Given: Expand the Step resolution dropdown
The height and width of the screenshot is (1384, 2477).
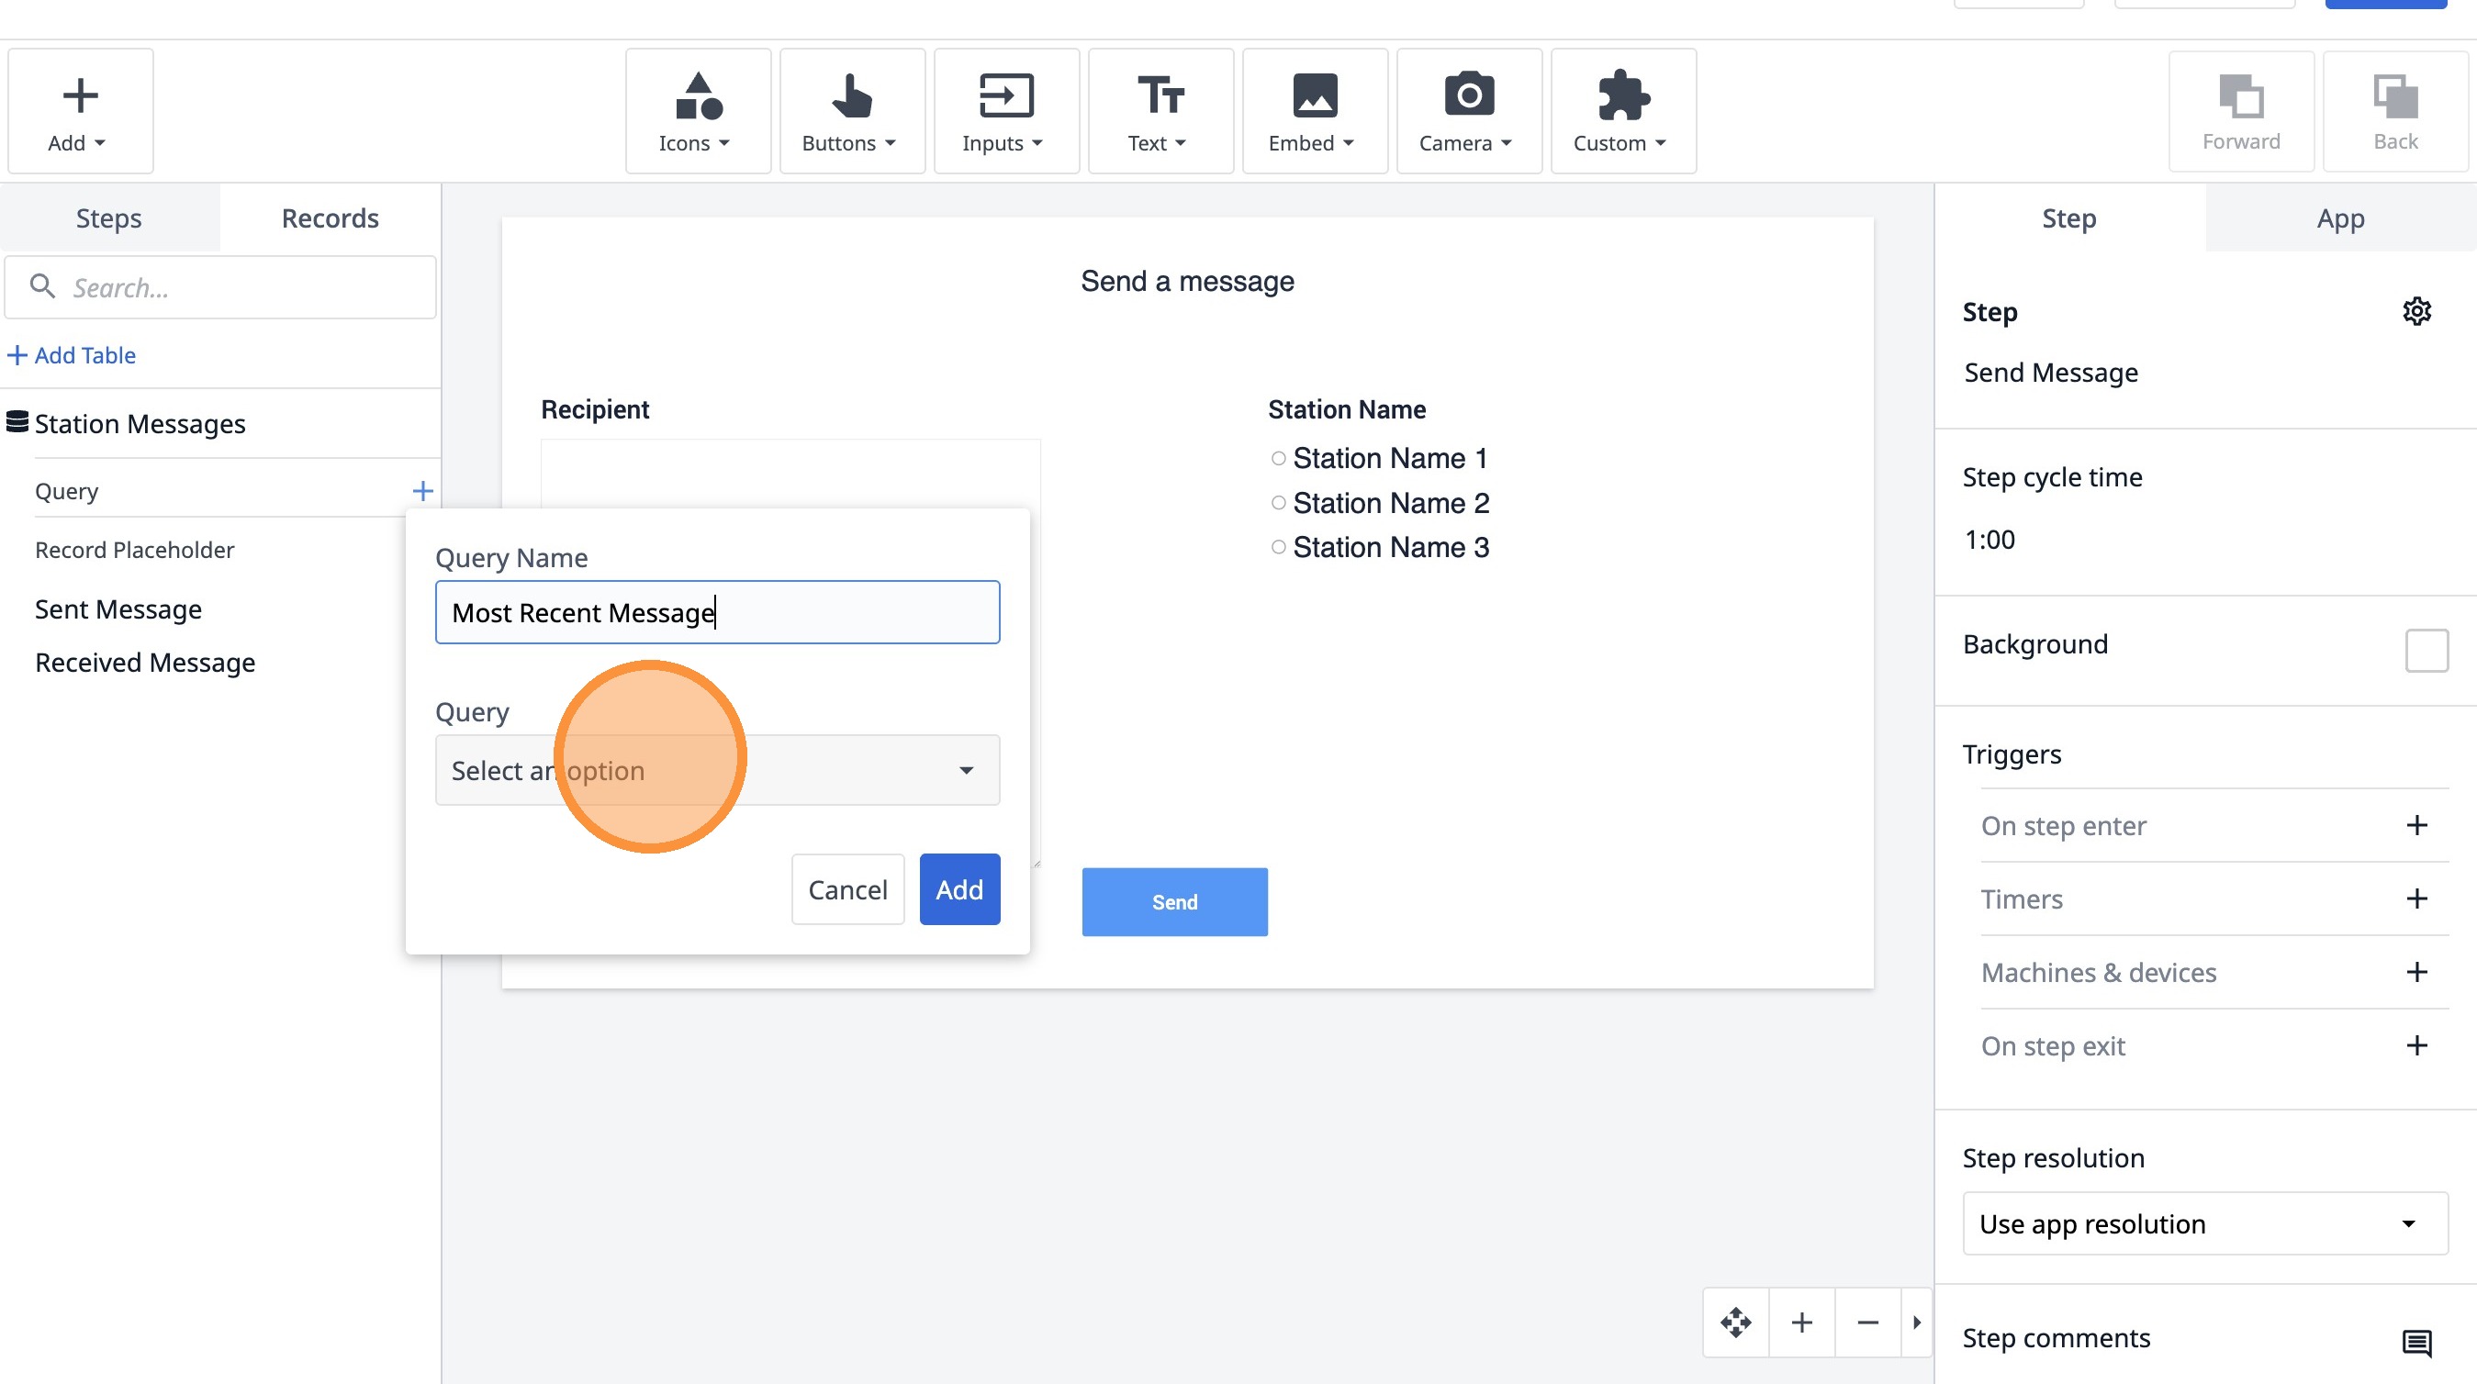Looking at the screenshot, I should click(2204, 1223).
